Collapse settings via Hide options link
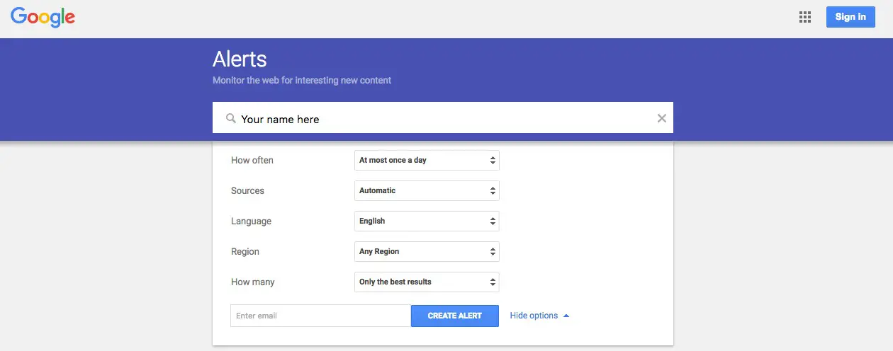Screen dimensions: 893x351 click(534, 316)
